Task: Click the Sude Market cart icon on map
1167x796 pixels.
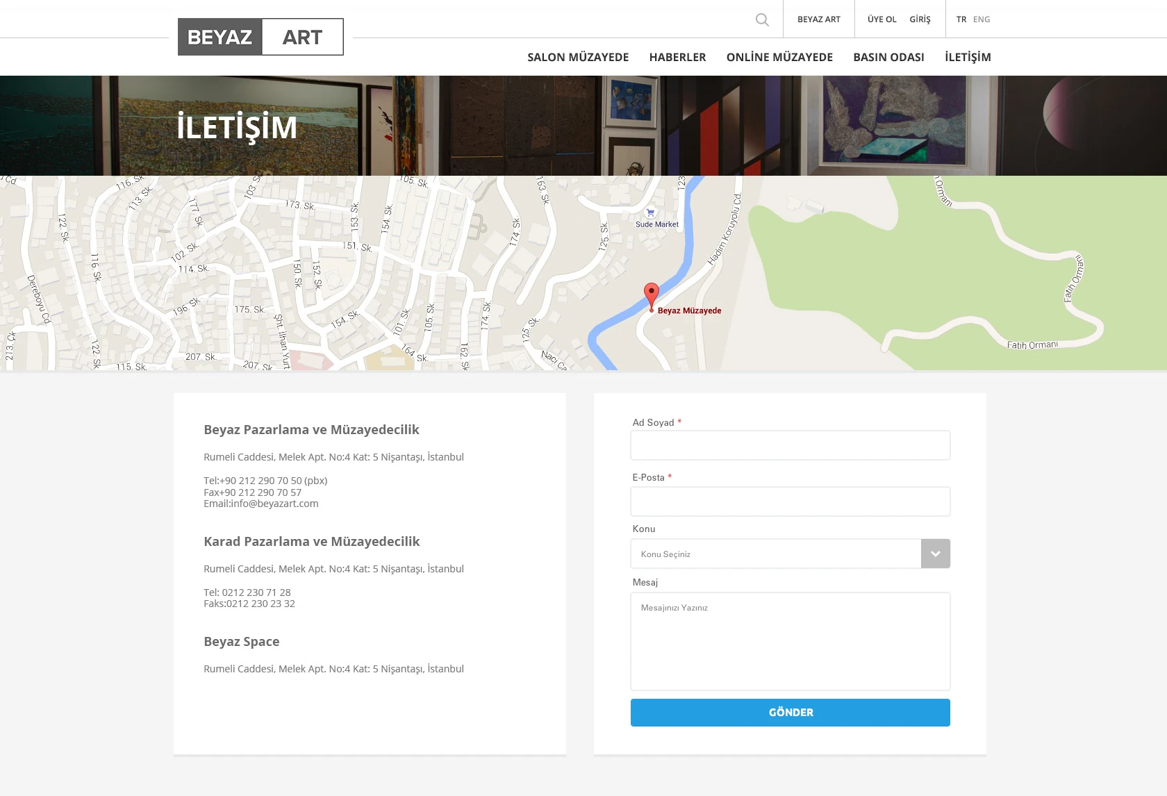Action: point(650,213)
